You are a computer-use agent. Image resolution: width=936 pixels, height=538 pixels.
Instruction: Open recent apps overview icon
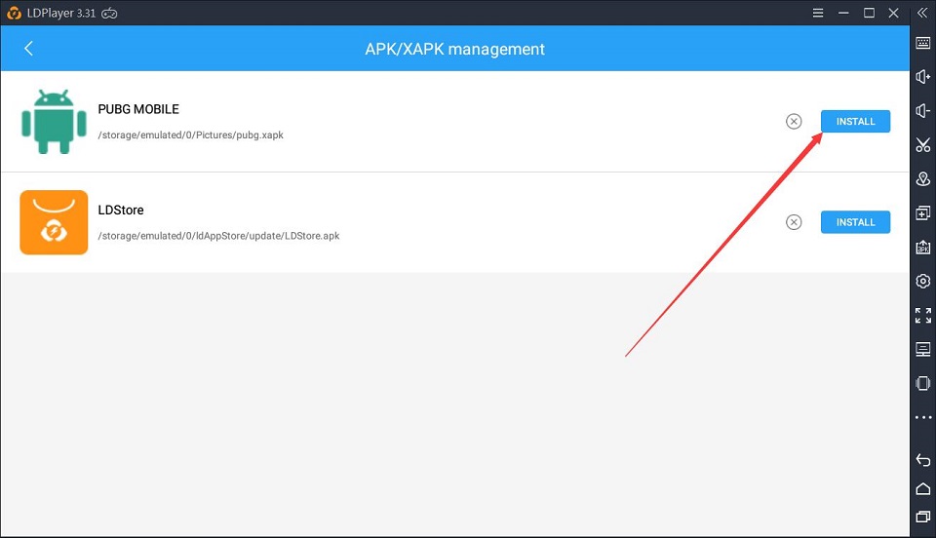923,517
